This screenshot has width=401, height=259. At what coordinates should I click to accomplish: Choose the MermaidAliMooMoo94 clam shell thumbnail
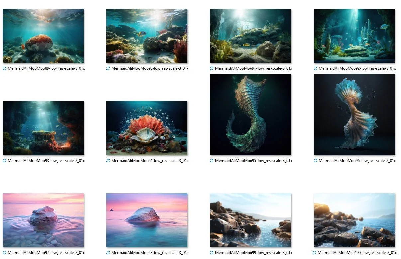pos(147,128)
